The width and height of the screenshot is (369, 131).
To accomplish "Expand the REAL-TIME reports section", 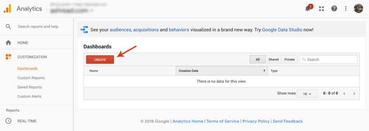I will (27, 121).
